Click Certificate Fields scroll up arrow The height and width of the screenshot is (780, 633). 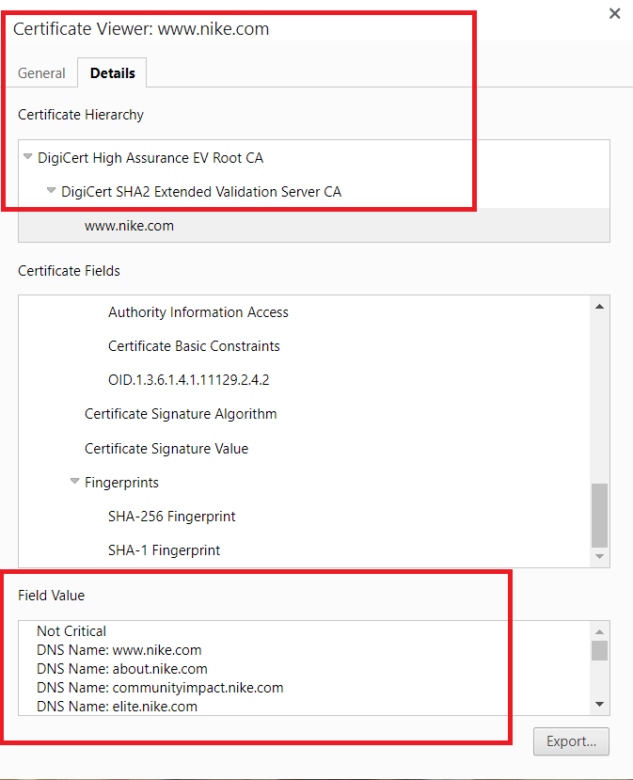point(600,307)
